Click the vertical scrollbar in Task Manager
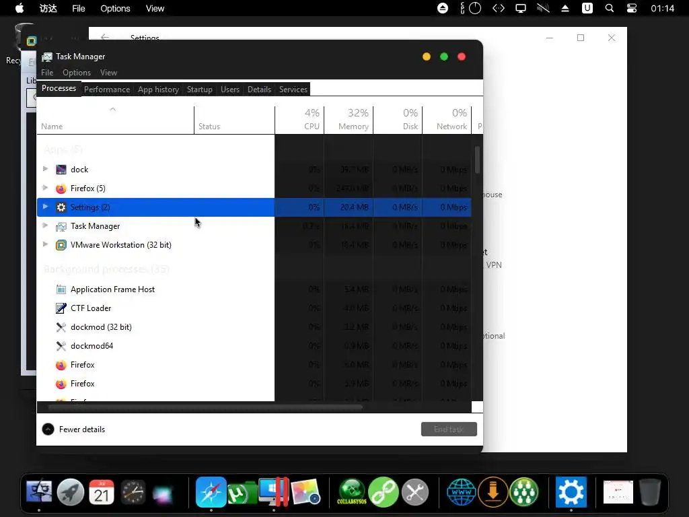689x517 pixels. tap(477, 160)
